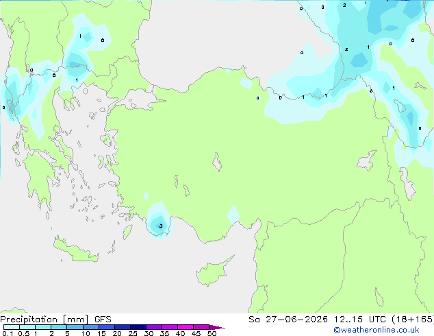Image resolution: width=434 pixels, height=336 pixels.
Task: Click the 0.5–1 mm legend color box
Action: 27,327
